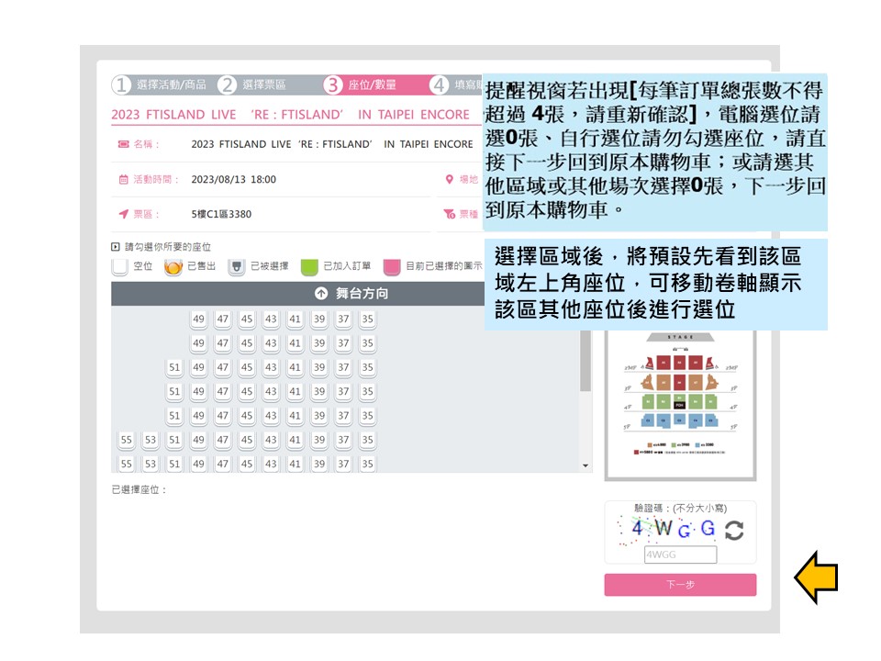
Task: Select first seat 55 in sixth row
Action: pos(126,440)
